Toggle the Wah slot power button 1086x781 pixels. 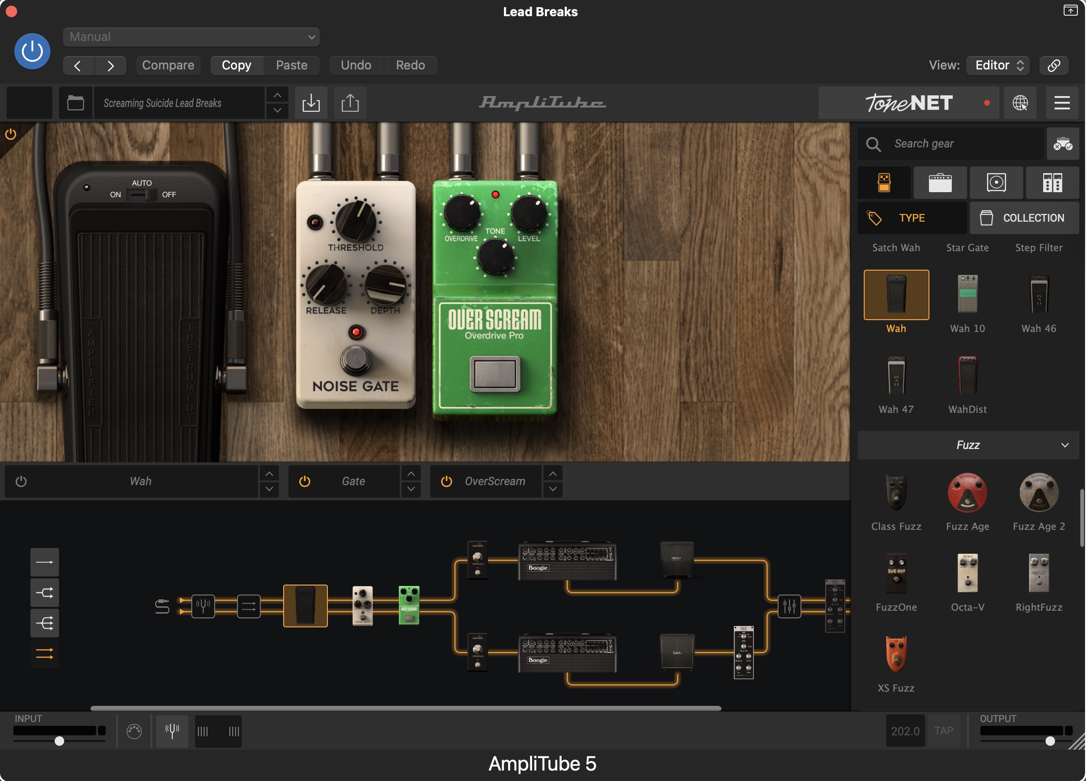tap(21, 481)
